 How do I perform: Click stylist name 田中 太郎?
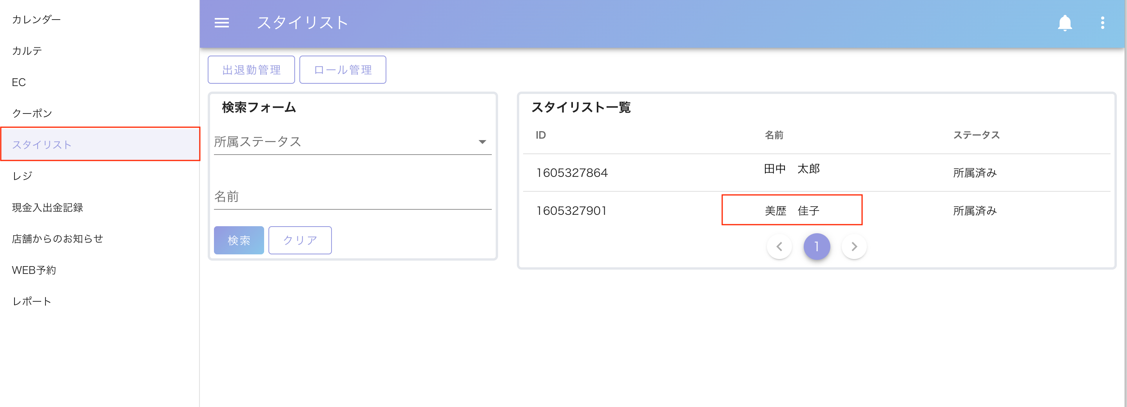792,169
